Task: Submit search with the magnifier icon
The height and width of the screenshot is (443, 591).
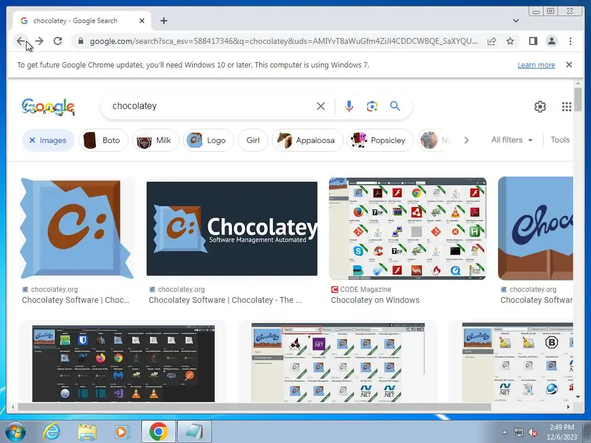Action: point(395,106)
